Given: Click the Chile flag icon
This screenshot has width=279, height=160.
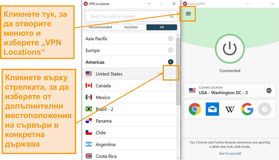Looking at the screenshot, I should (88, 133).
